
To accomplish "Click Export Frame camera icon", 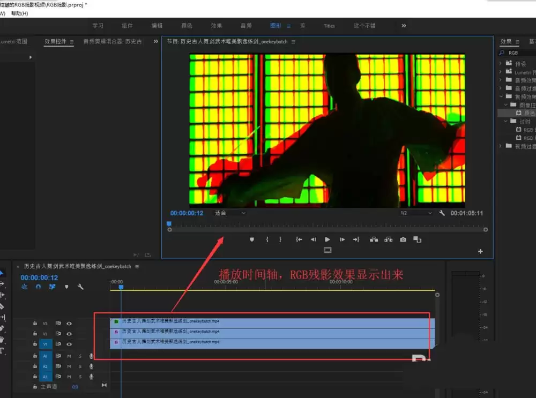I will [x=403, y=239].
